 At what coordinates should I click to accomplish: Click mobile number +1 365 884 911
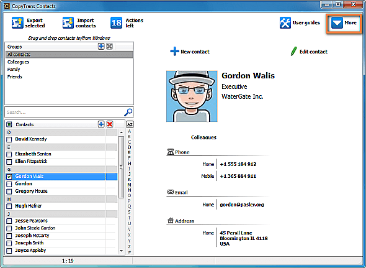point(238,176)
